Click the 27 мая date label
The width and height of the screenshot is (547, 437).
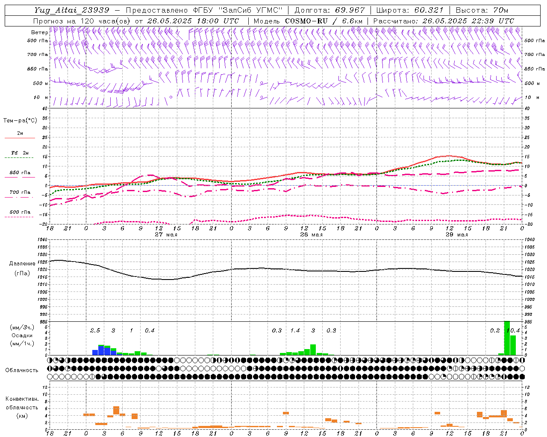point(166,234)
